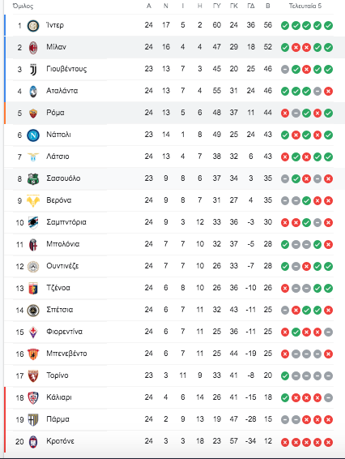Open the Torino crest icon

(x=33, y=375)
